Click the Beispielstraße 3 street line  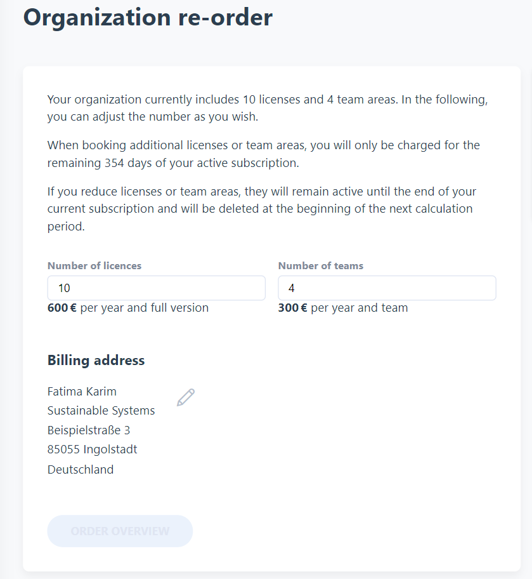pos(89,430)
